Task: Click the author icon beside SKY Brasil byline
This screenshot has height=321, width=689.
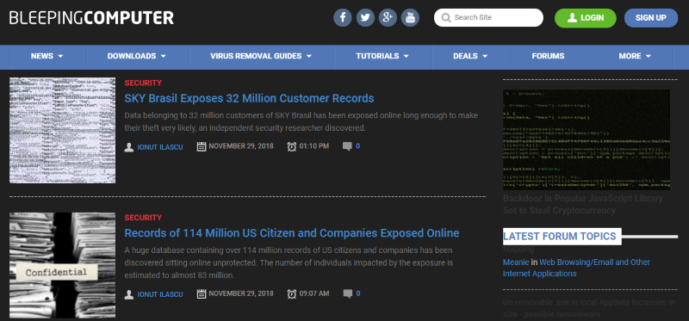Action: (x=128, y=146)
